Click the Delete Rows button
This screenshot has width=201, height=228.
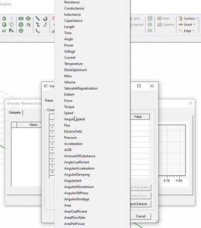(x=141, y=196)
